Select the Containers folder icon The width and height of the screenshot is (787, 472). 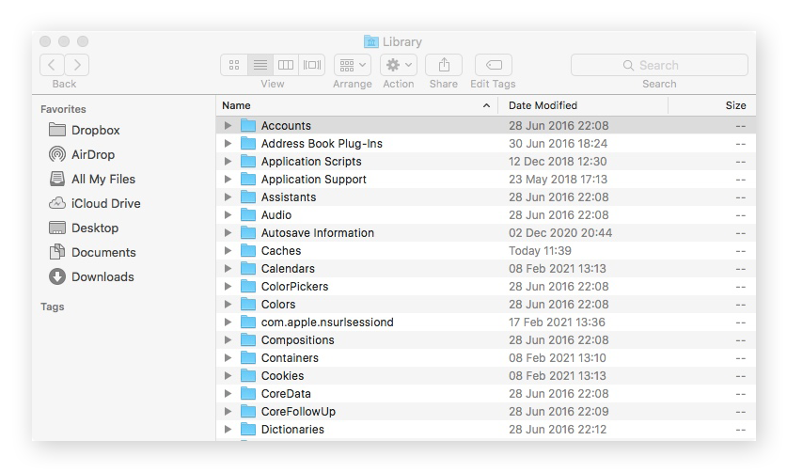[248, 358]
